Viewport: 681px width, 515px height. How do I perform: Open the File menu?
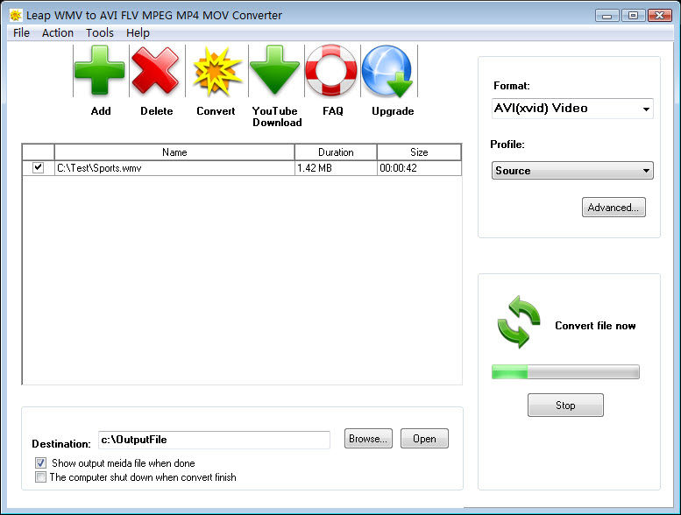coord(21,33)
